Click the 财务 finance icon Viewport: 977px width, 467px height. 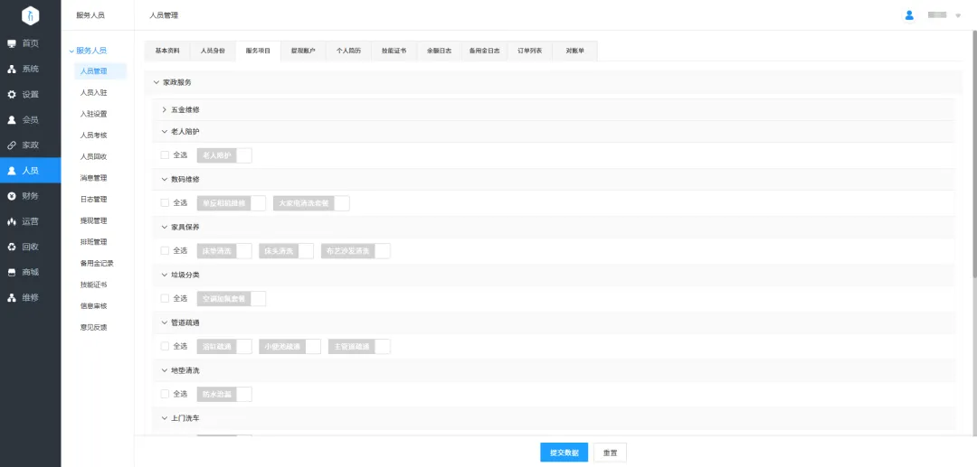point(12,195)
